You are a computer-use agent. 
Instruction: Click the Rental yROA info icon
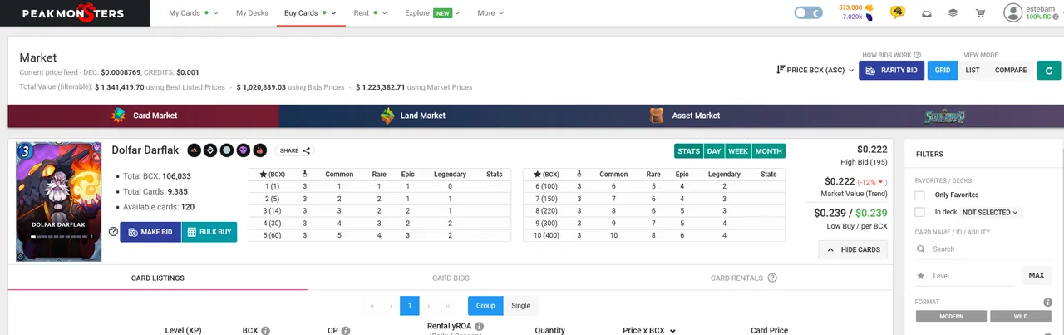coord(480,327)
